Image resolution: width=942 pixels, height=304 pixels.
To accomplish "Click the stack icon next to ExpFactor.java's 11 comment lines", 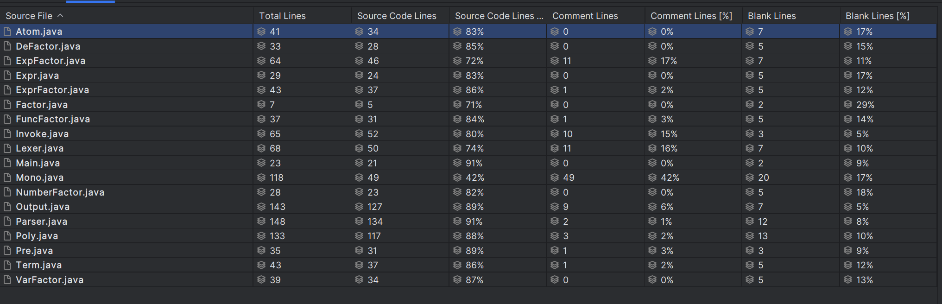I will click(555, 61).
